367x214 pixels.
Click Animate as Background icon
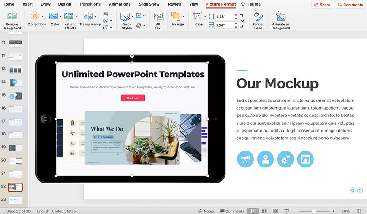tap(281, 20)
